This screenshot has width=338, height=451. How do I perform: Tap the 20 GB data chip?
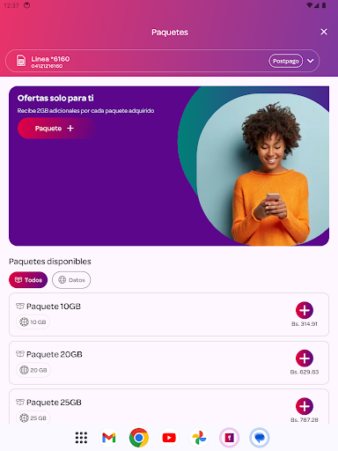(33, 370)
